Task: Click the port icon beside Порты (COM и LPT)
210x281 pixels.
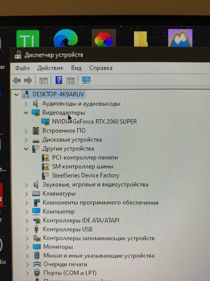Action: (x=37, y=273)
